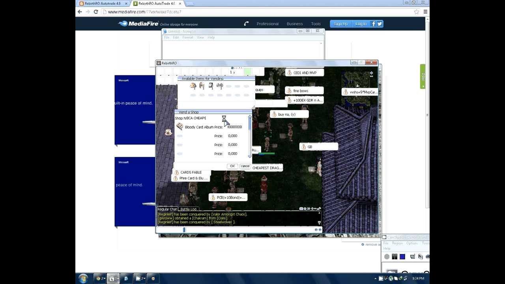Confirm vending shop with OK

click(232, 166)
